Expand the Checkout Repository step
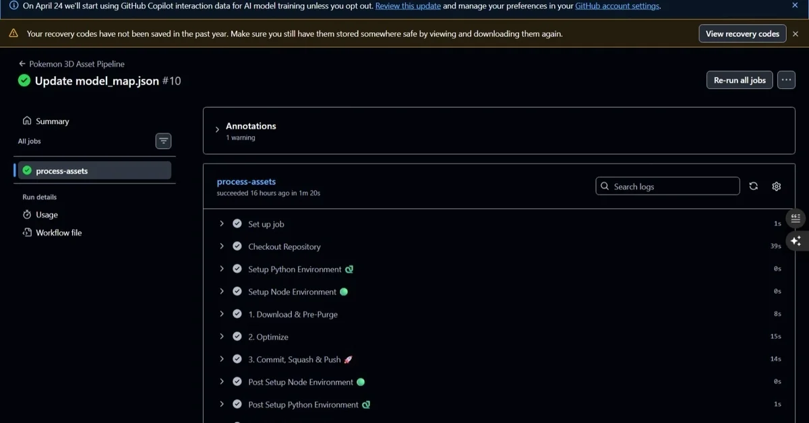 click(222, 247)
